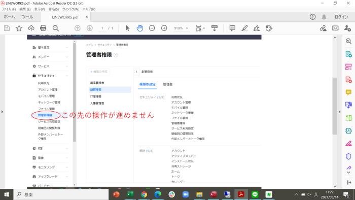Bookmark with the star icon
This screenshot has height=200, width=355.
point(19,28)
